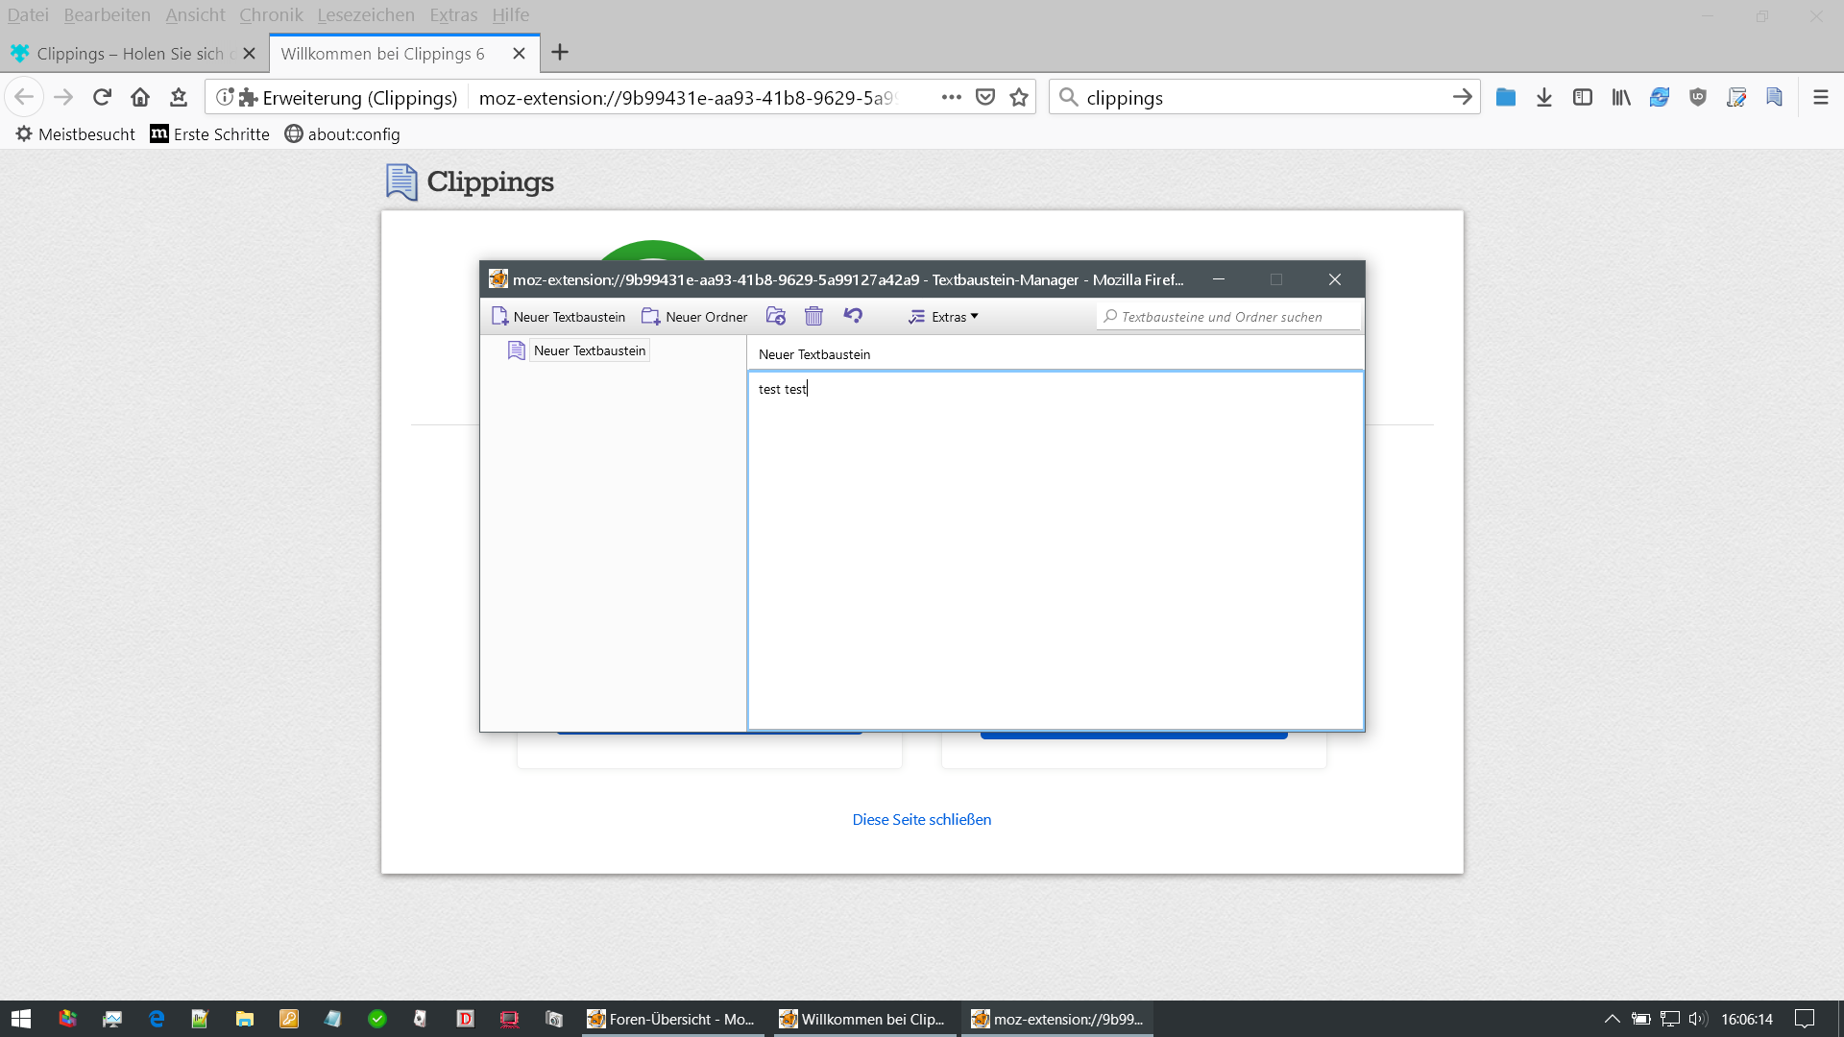Focus the Textbausteine und Ordner suchen field

1229,317
